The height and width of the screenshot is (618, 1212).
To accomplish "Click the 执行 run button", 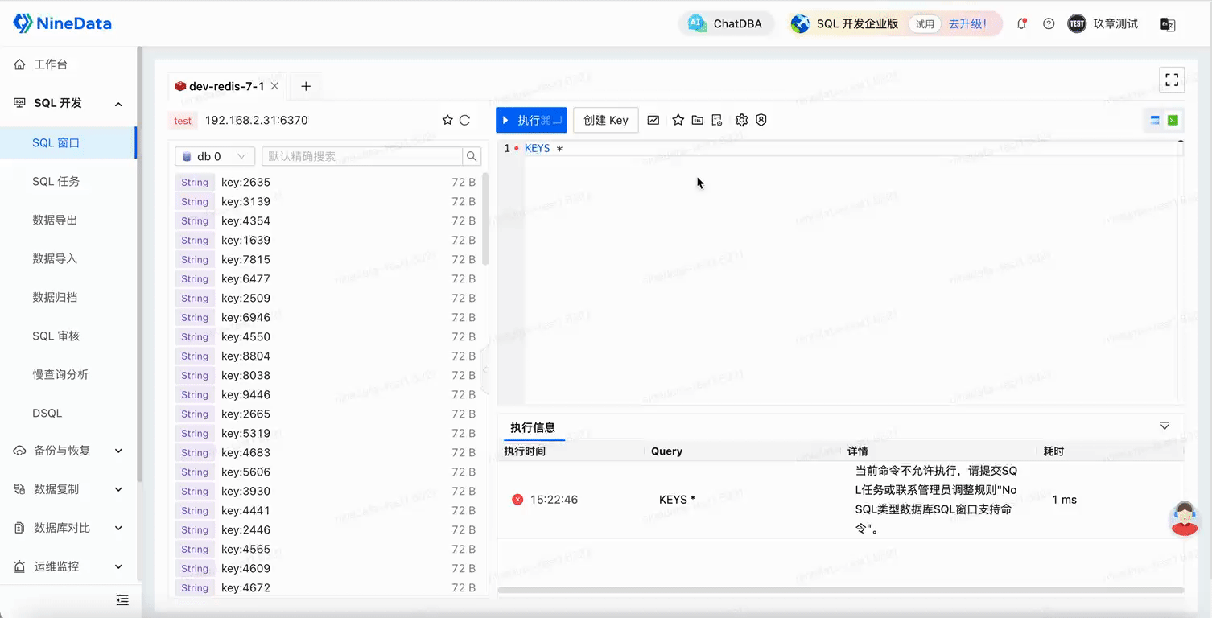I will coord(531,120).
